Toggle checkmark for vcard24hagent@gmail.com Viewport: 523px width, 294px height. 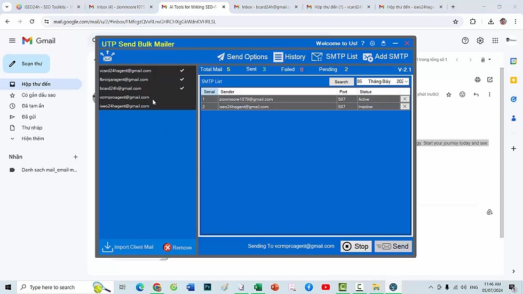[x=182, y=70]
